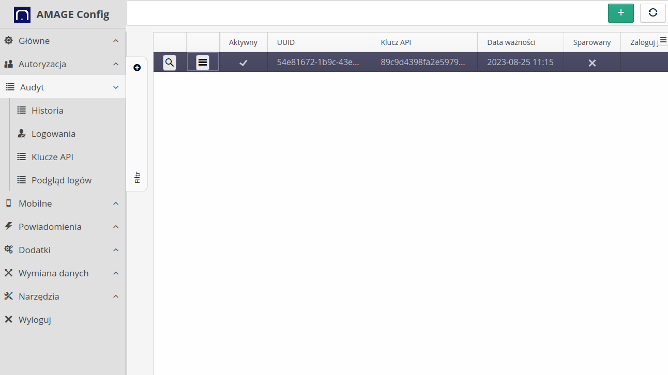The width and height of the screenshot is (668, 375).
Task: Click the AMAGE Config logo icon
Action: click(21, 14)
